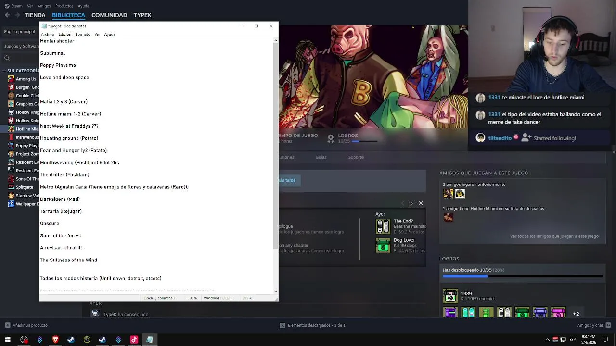The image size is (616, 346).
Task: Show hidden system tray icons
Action: tap(547, 340)
